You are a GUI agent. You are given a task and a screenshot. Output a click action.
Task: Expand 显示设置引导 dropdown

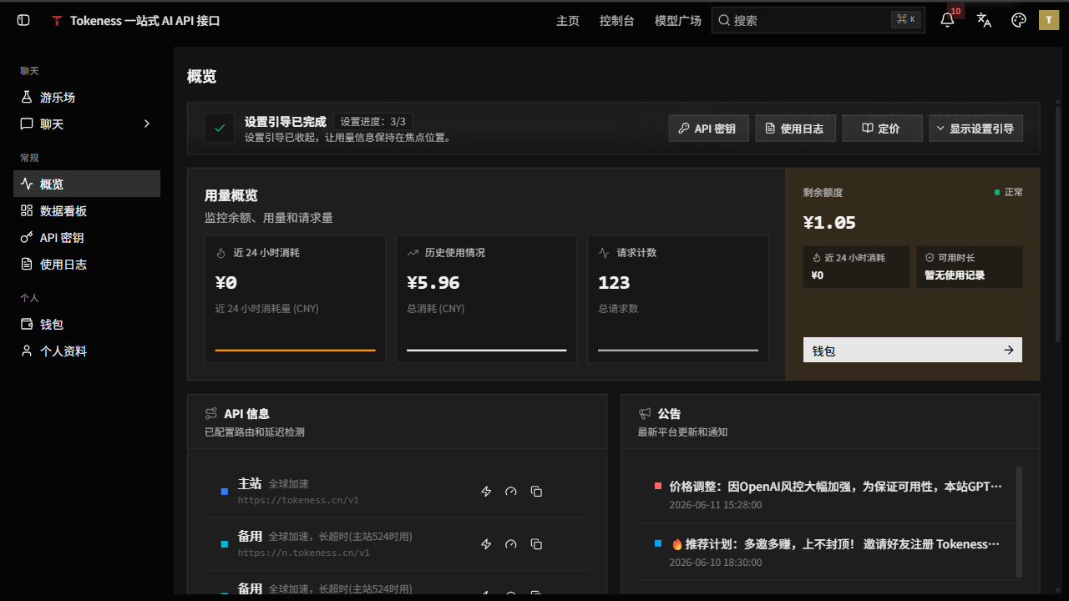pyautogui.click(x=975, y=129)
